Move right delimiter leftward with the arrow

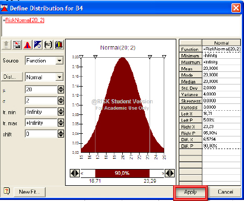pyautogui.click(x=167, y=173)
